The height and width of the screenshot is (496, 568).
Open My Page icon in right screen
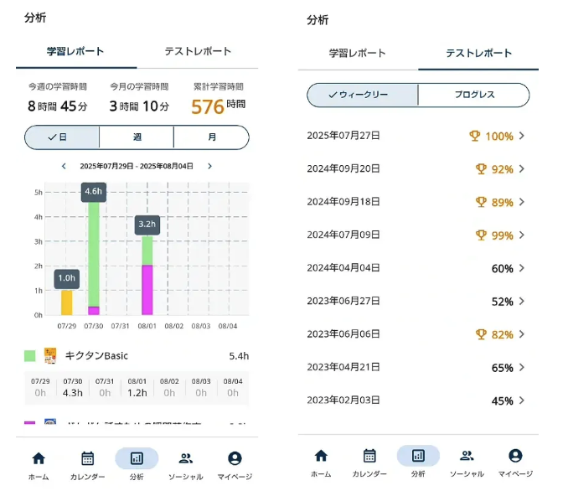coord(515,457)
